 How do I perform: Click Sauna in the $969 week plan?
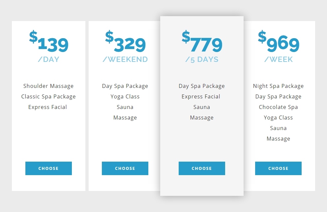tap(278, 128)
